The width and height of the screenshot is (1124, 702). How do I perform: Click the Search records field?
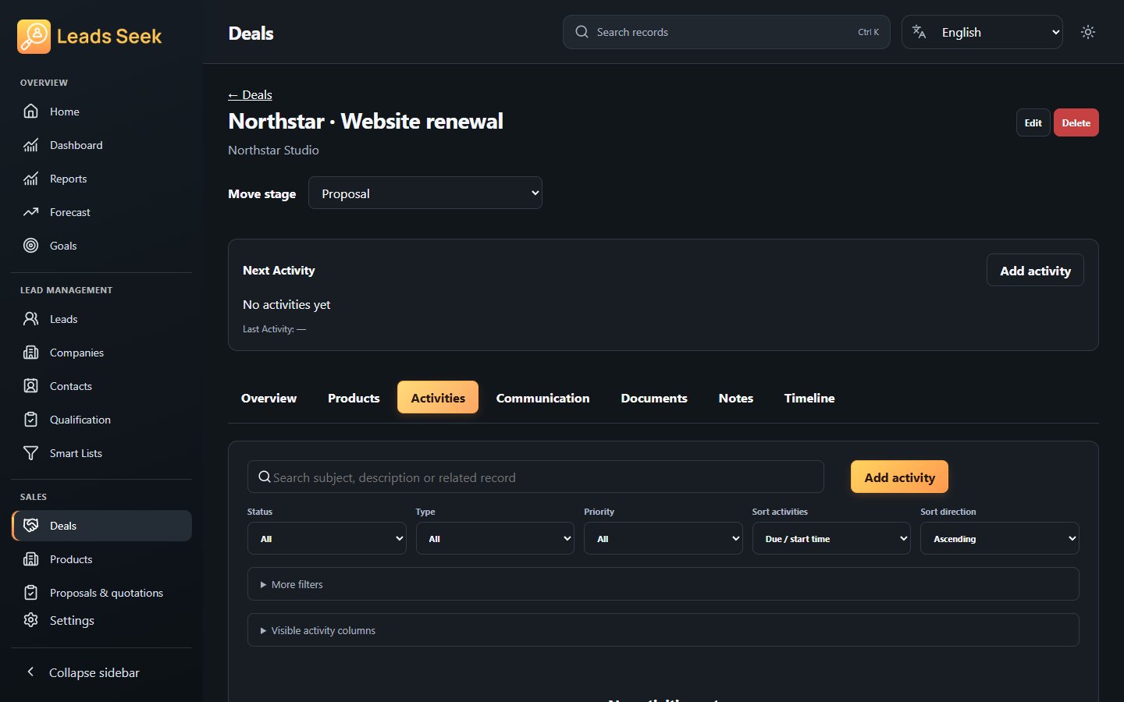coord(727,32)
